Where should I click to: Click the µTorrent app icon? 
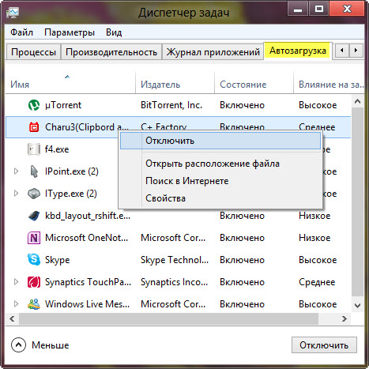[x=34, y=105]
